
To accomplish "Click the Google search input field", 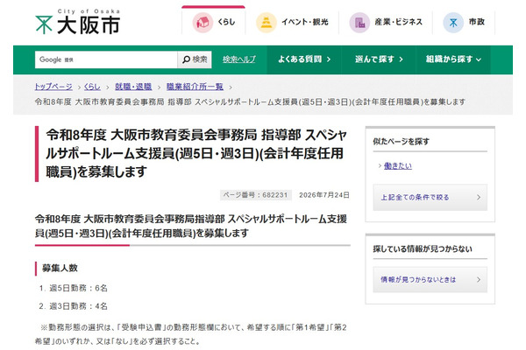I will click(106, 59).
